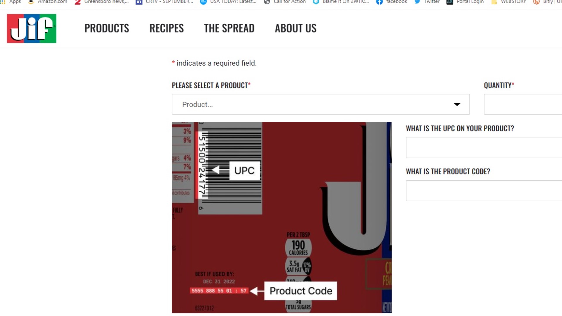This screenshot has height=316, width=562.
Task: Open the WEBSTORY bookmark
Action: pyautogui.click(x=508, y=2)
